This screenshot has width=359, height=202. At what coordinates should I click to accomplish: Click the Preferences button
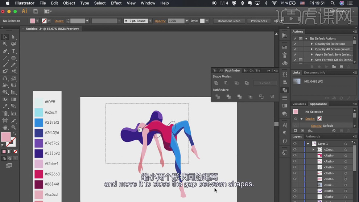pyautogui.click(x=259, y=21)
